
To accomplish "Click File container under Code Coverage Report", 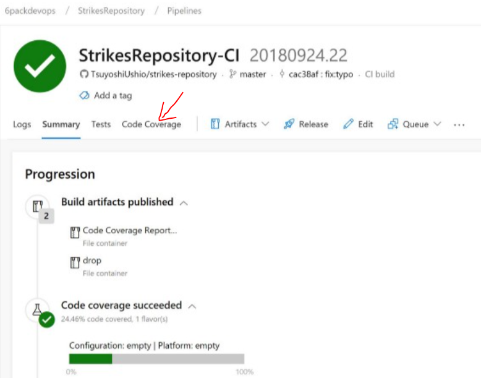I will 105,244.
